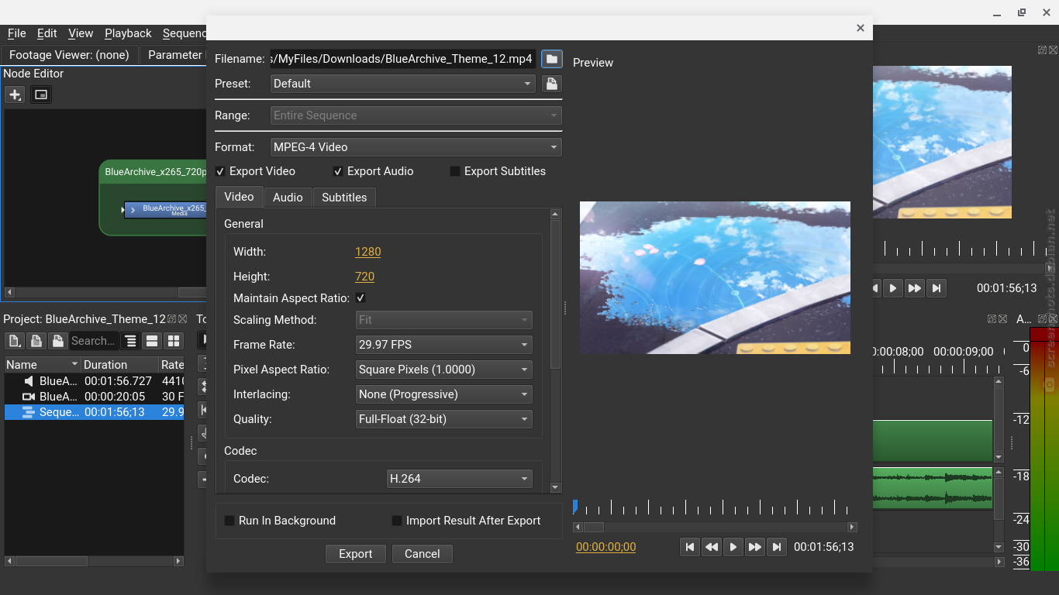Jump to end in export preview
This screenshot has width=1059, height=595.
click(x=777, y=547)
